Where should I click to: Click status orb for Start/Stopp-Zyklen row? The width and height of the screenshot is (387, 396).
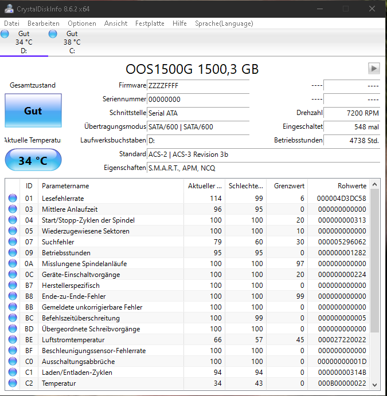coord(13,220)
